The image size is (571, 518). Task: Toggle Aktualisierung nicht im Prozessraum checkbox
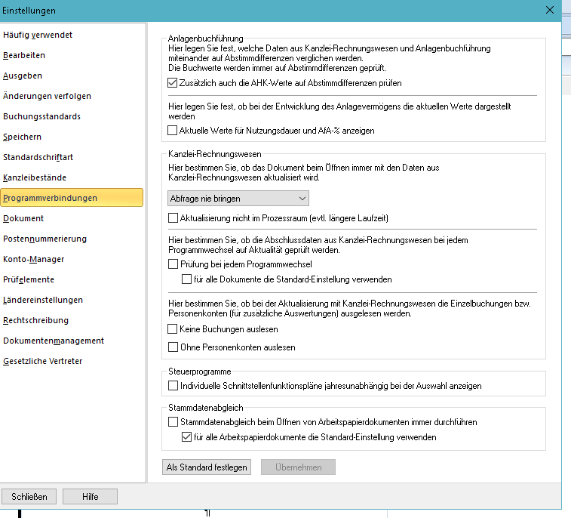[173, 218]
